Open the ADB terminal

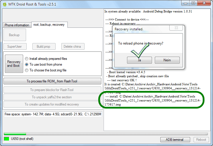coord(175,140)
